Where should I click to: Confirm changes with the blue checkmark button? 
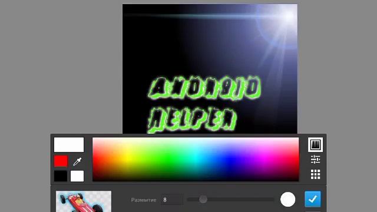pyautogui.click(x=313, y=199)
